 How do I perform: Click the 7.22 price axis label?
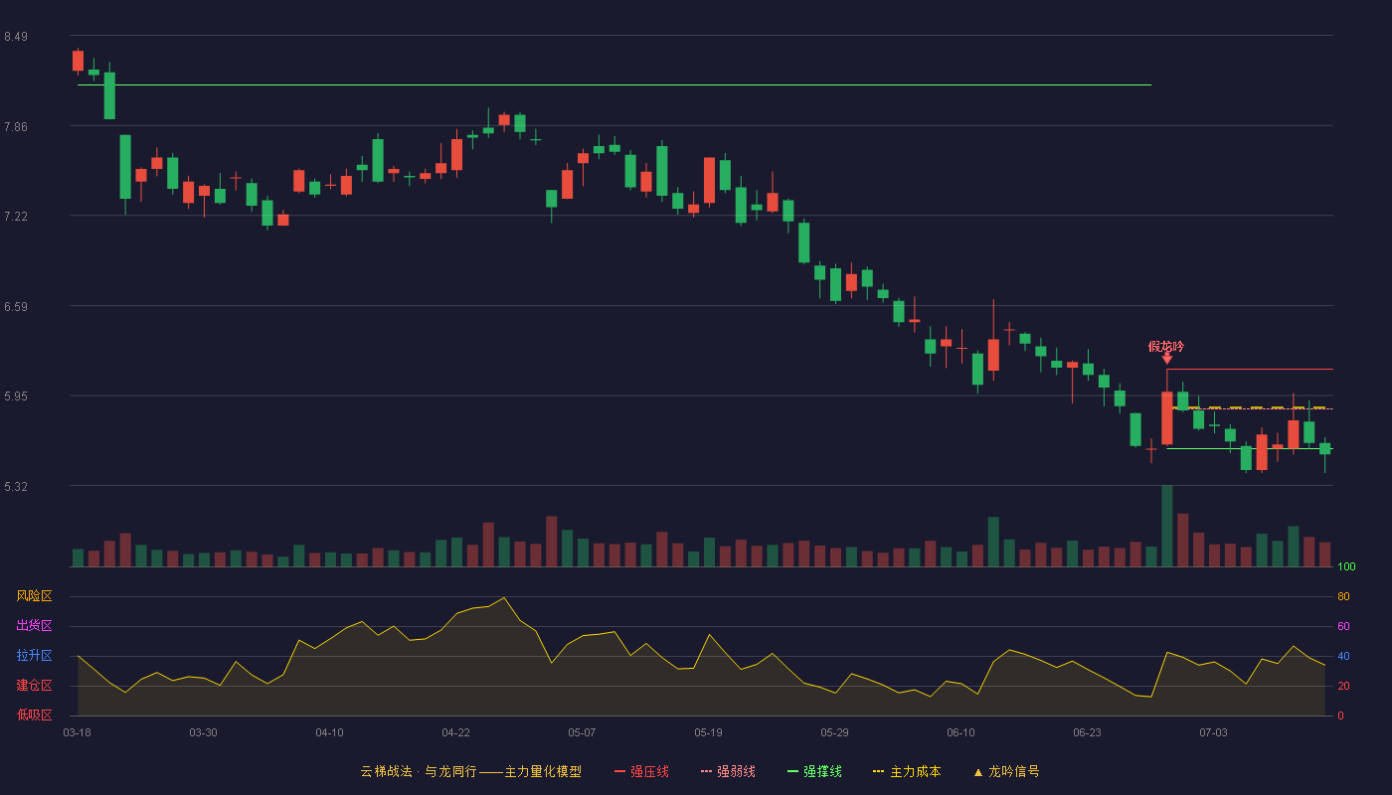pos(15,217)
